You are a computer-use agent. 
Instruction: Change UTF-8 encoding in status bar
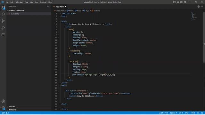[181, 113]
